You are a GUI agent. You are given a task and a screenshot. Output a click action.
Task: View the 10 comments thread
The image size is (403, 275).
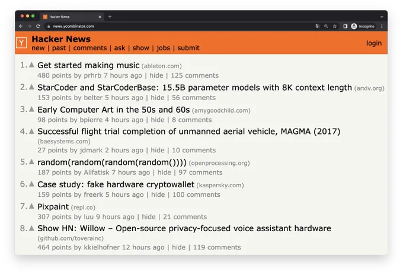click(194, 151)
